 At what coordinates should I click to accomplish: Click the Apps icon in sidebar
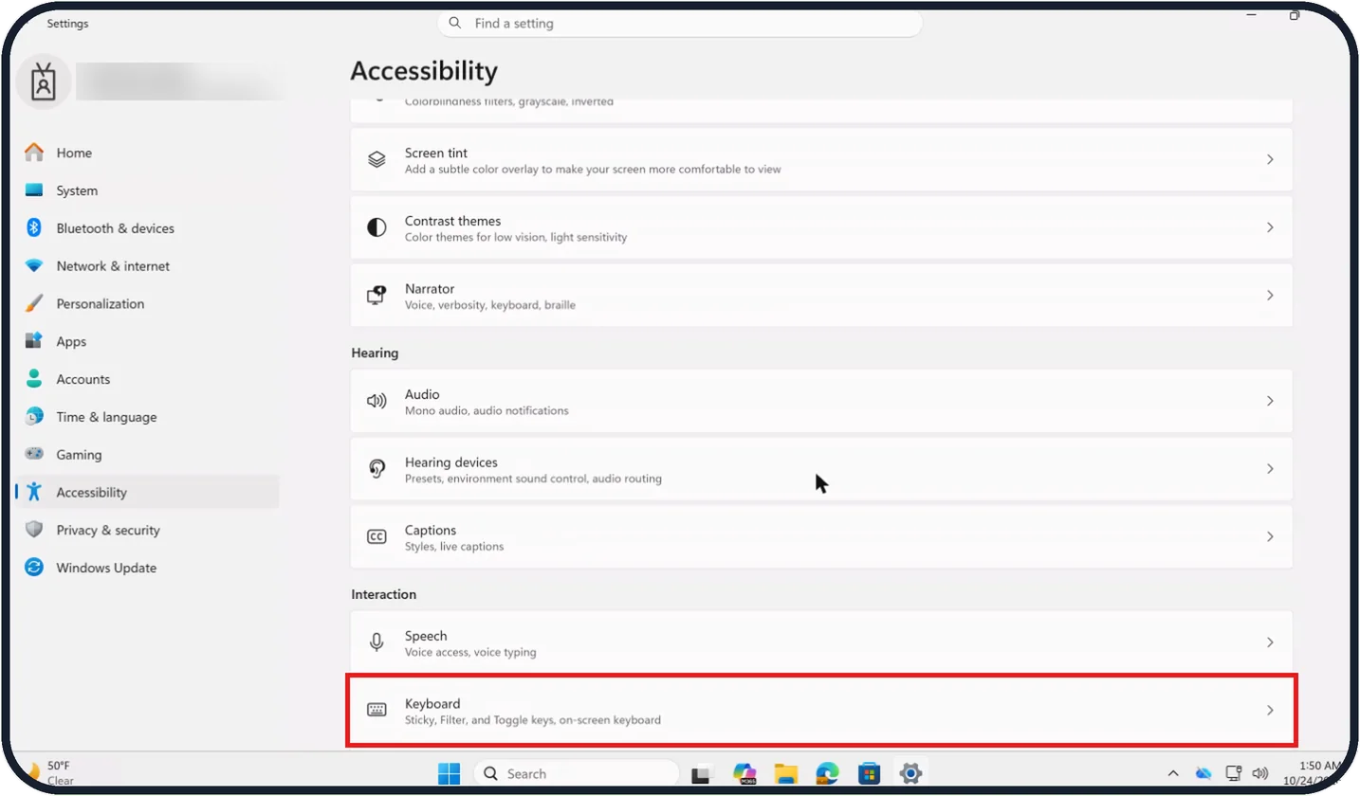click(x=34, y=341)
